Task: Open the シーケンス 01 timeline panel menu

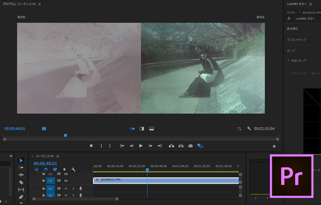Action: [x=58, y=156]
